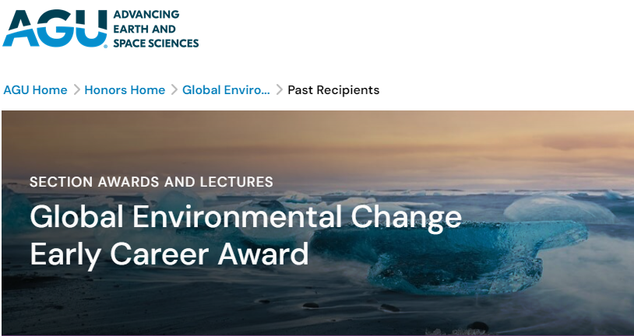Open the truncated Global Enviro... breadcrumb
Viewport: 634px width, 336px height.
point(226,90)
